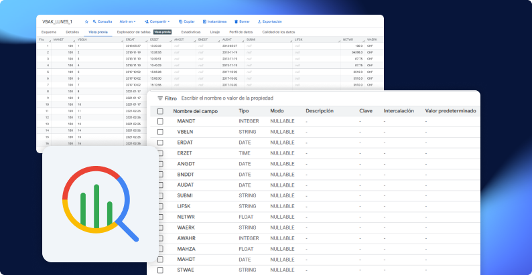This screenshot has height=275, width=532.
Task: Open Consulta to query the table
Action: [103, 21]
